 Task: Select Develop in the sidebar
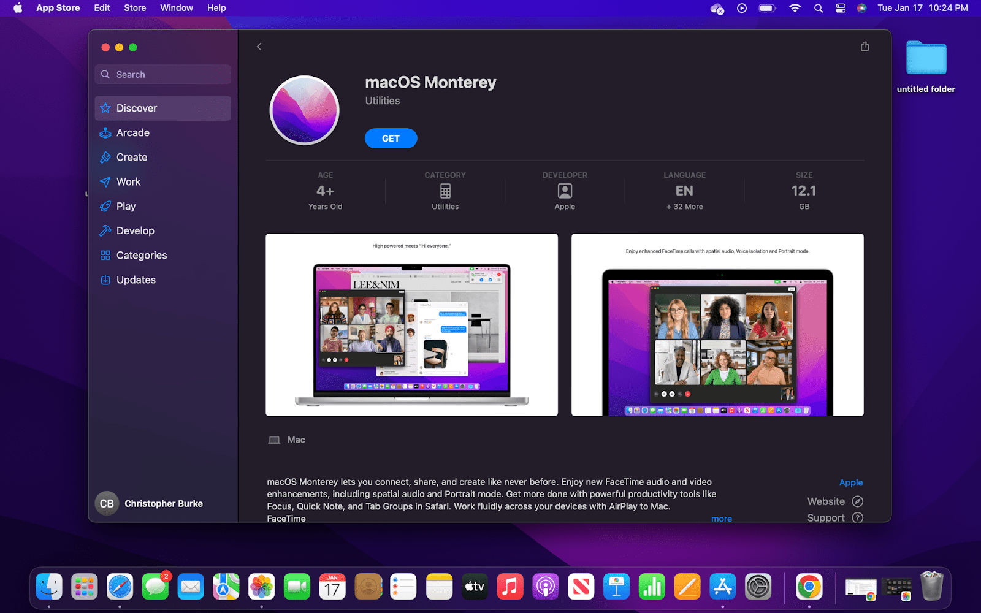tap(163, 230)
